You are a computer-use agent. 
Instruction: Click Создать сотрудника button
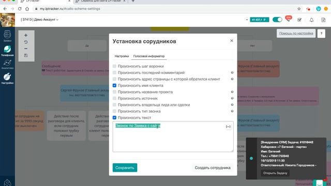click(x=213, y=167)
